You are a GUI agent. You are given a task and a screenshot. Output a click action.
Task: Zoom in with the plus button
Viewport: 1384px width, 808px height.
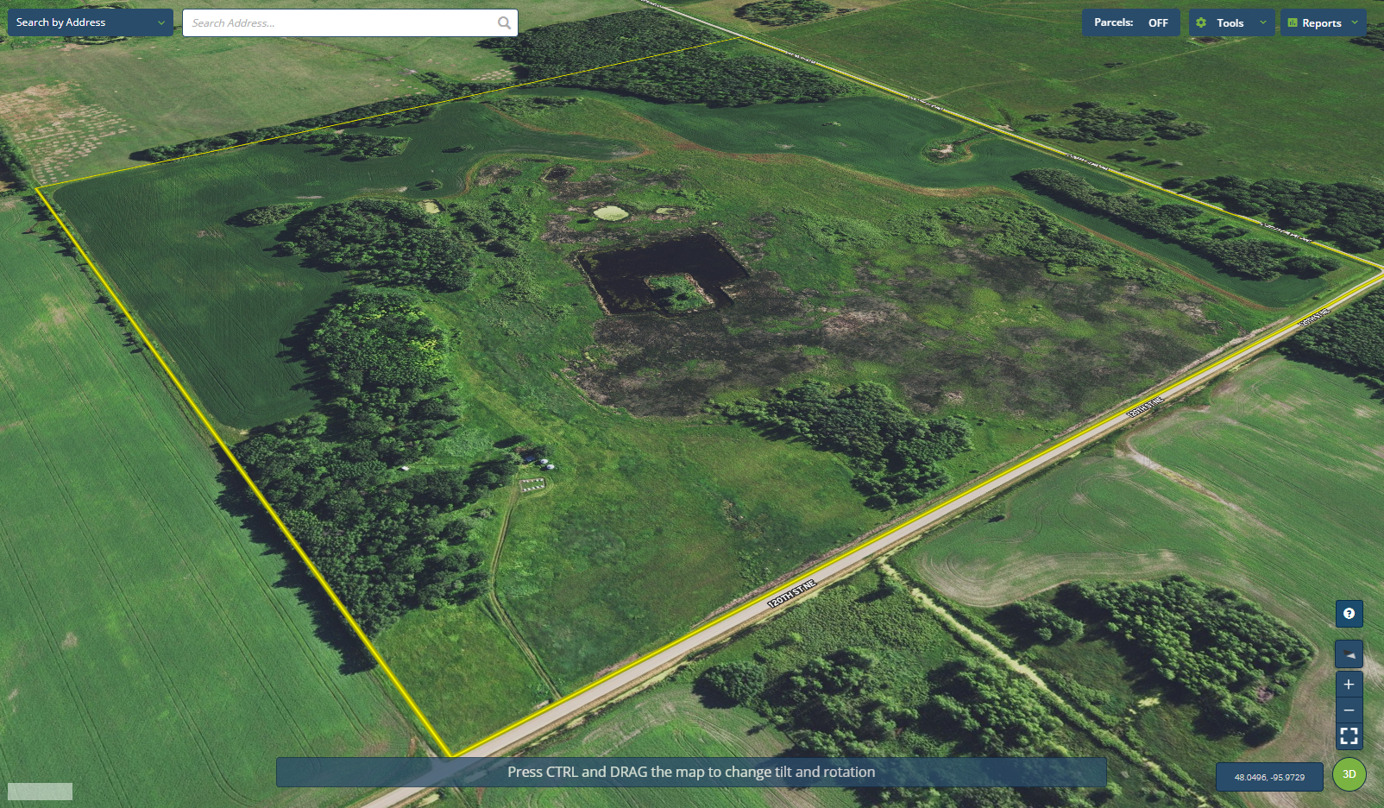pos(1349,685)
